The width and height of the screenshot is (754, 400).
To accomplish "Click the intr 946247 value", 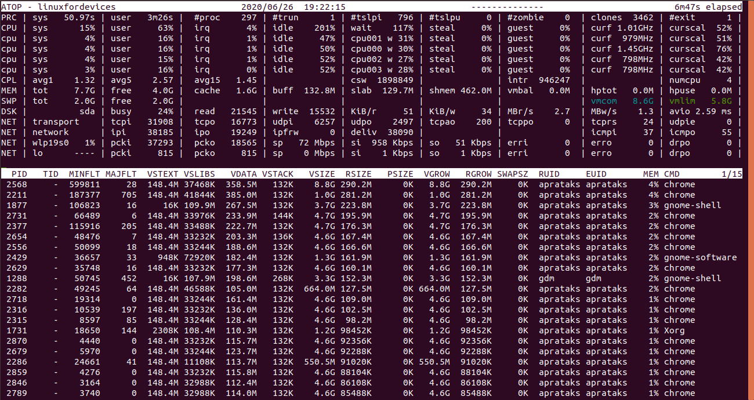I will tap(538, 80).
